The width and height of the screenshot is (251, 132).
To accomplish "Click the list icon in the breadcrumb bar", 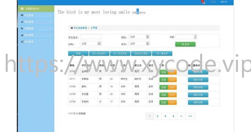I will pyautogui.click(x=72, y=28).
